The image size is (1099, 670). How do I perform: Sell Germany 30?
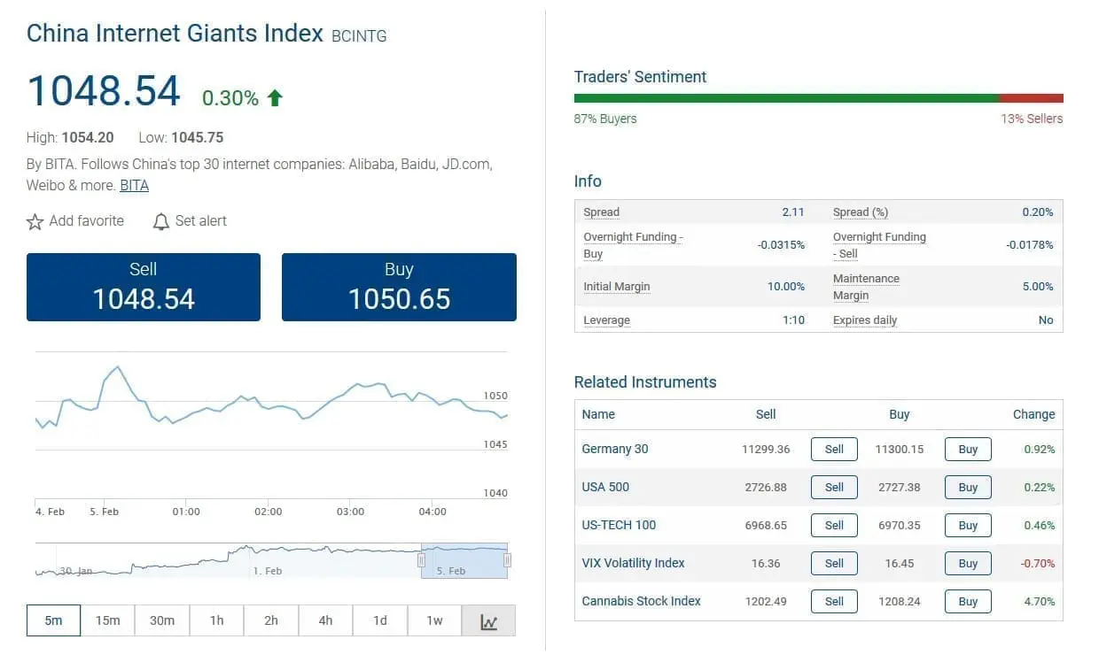click(833, 449)
